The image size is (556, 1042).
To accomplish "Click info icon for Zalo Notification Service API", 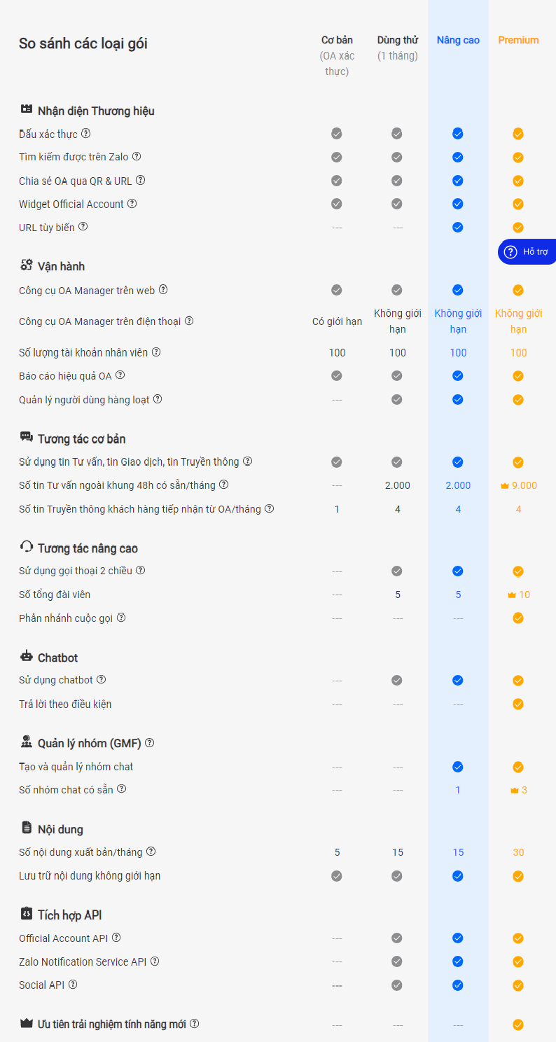I will [x=155, y=961].
